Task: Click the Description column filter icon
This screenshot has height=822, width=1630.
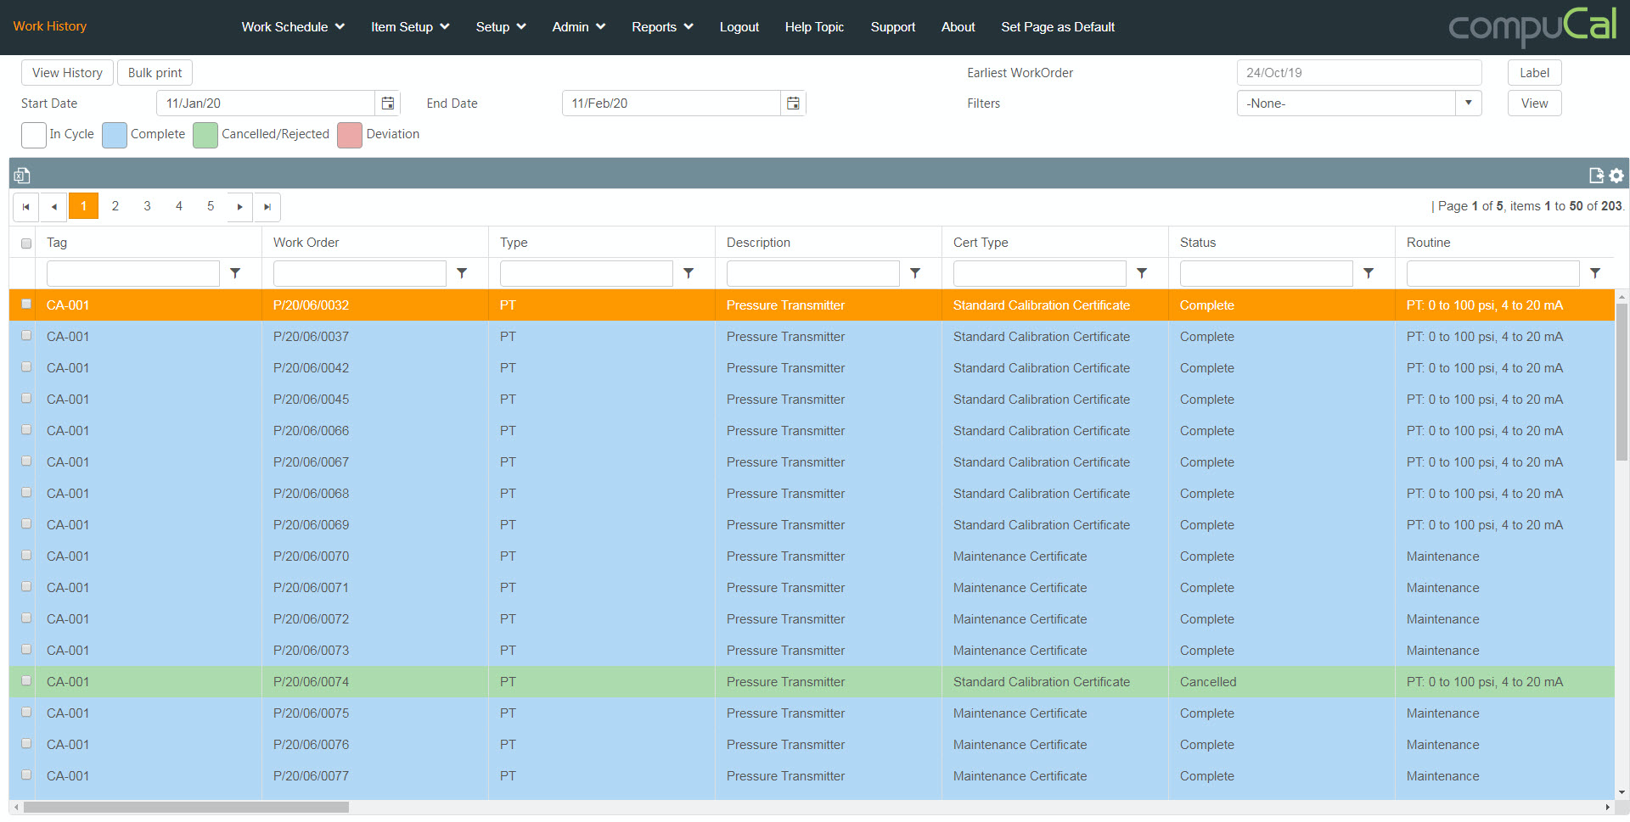Action: (915, 273)
